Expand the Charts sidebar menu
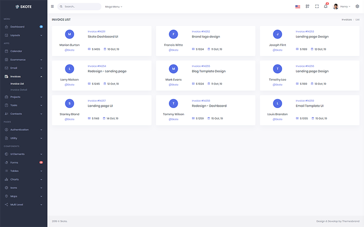364x227 pixels. (x=24, y=179)
